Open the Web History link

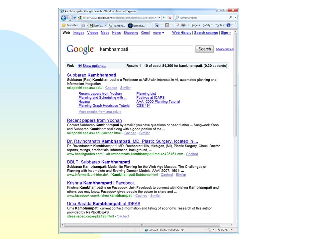coord(182,33)
